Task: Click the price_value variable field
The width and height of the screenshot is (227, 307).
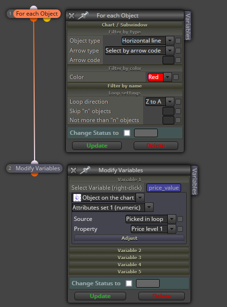Action: click(x=163, y=188)
